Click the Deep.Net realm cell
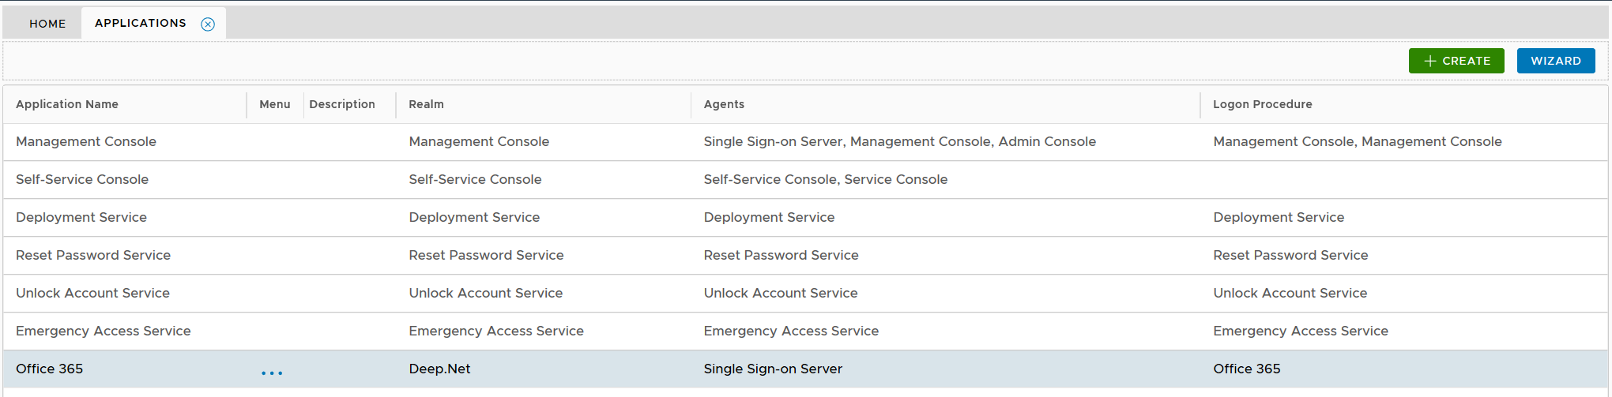Screen dimensions: 1612x397 [x=439, y=369]
